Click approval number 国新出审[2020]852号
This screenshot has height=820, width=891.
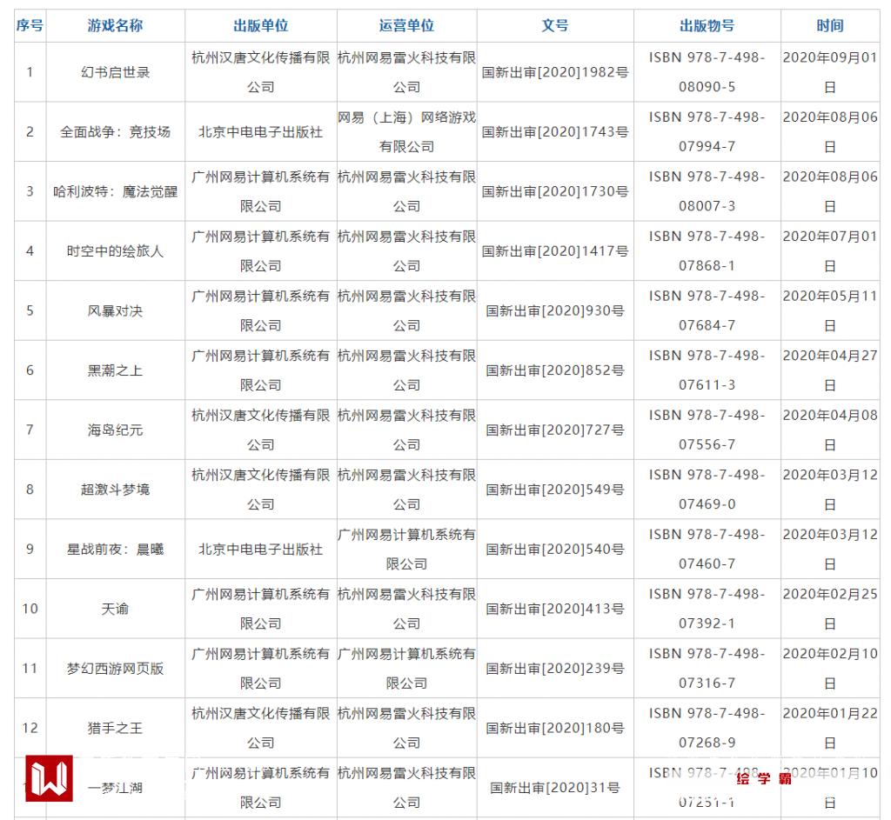(x=555, y=370)
